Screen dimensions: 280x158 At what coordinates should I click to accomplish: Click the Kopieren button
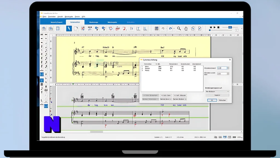coord(217,95)
